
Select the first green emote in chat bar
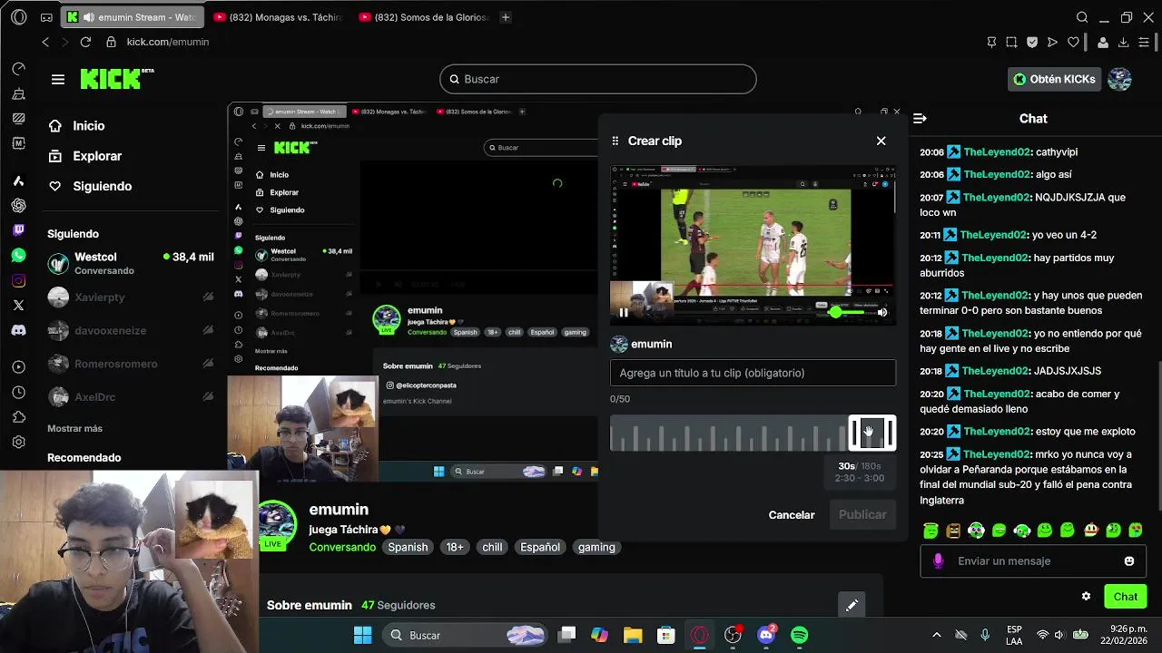[x=931, y=531]
